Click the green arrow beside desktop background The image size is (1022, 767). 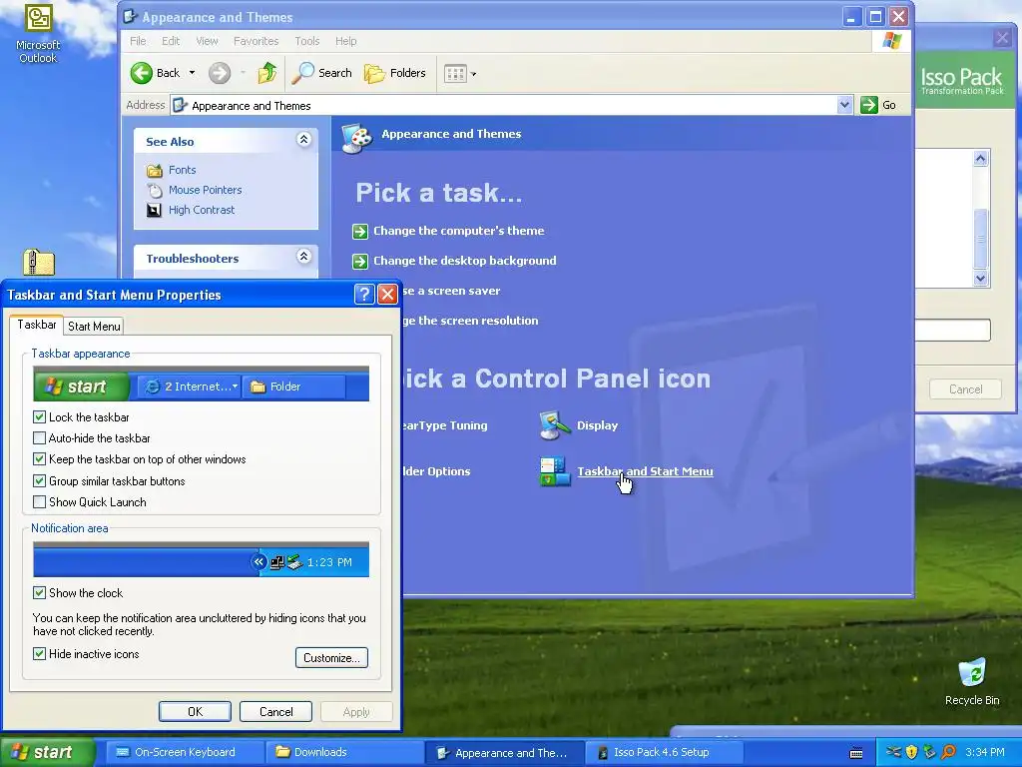tap(359, 261)
